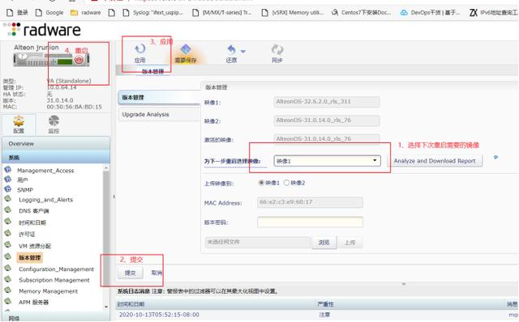Click the icon beside Memory Management
This screenshot has width=519, height=322.
(7, 290)
